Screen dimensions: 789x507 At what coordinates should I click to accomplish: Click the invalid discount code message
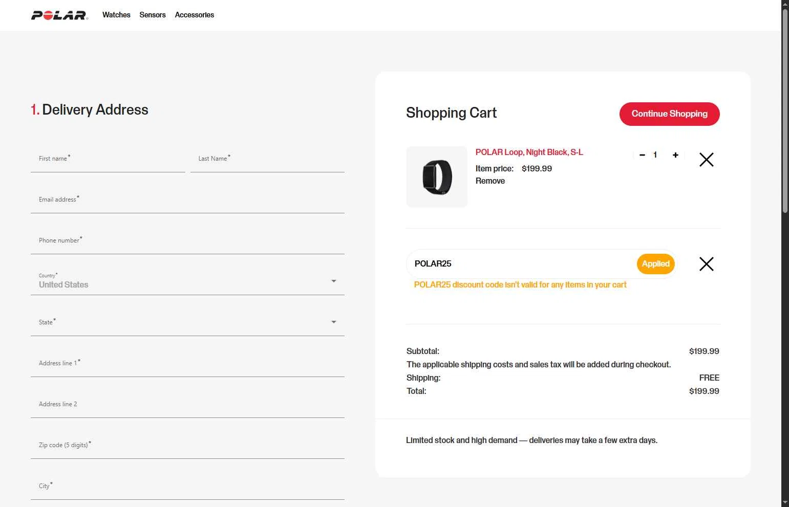520,285
